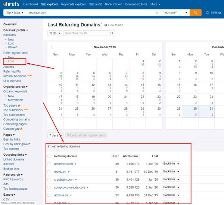Open Backlinks dropdown for topvip.vn

[x=171, y=171]
